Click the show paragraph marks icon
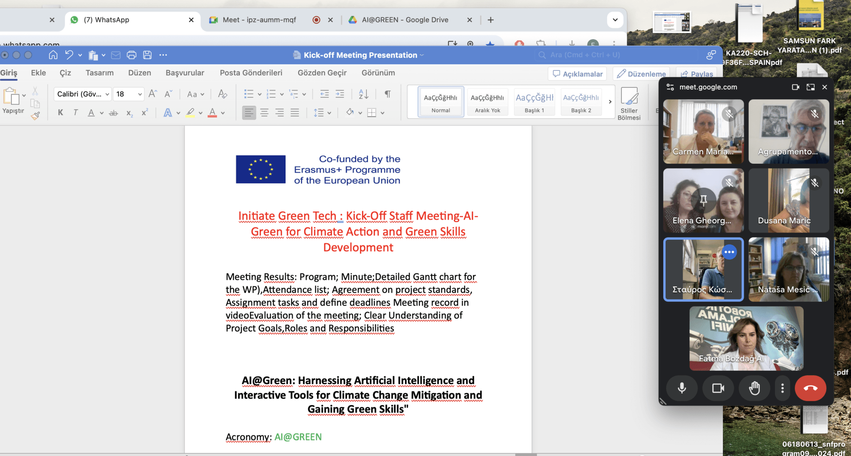 tap(387, 94)
